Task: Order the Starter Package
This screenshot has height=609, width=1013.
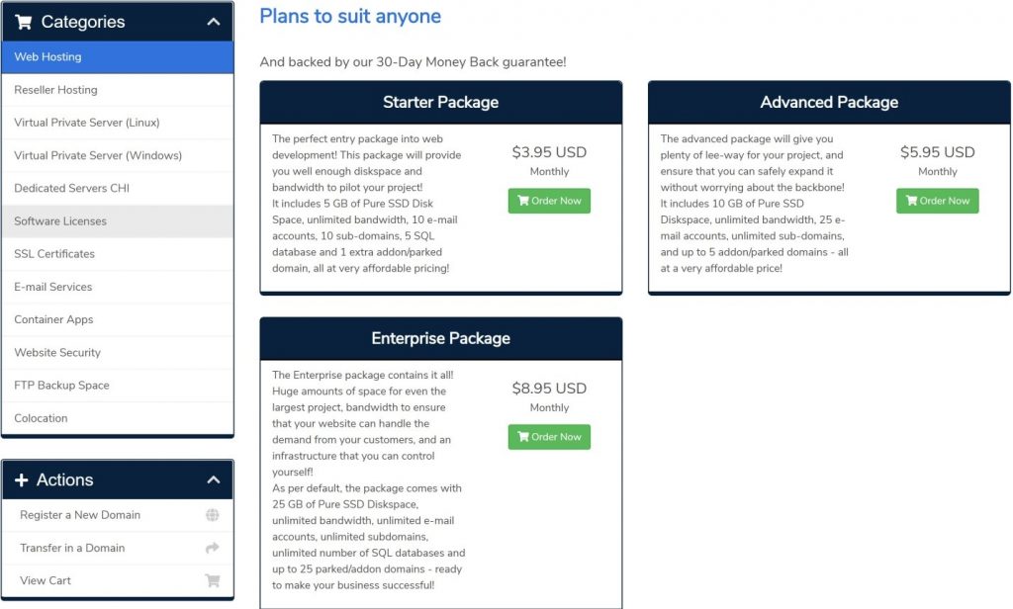Action: (x=549, y=201)
